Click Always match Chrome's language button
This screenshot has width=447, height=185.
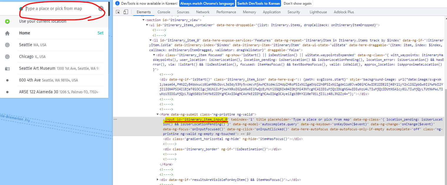coord(207,4)
